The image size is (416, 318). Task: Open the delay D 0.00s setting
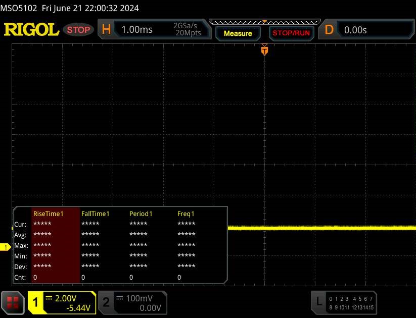[366, 30]
